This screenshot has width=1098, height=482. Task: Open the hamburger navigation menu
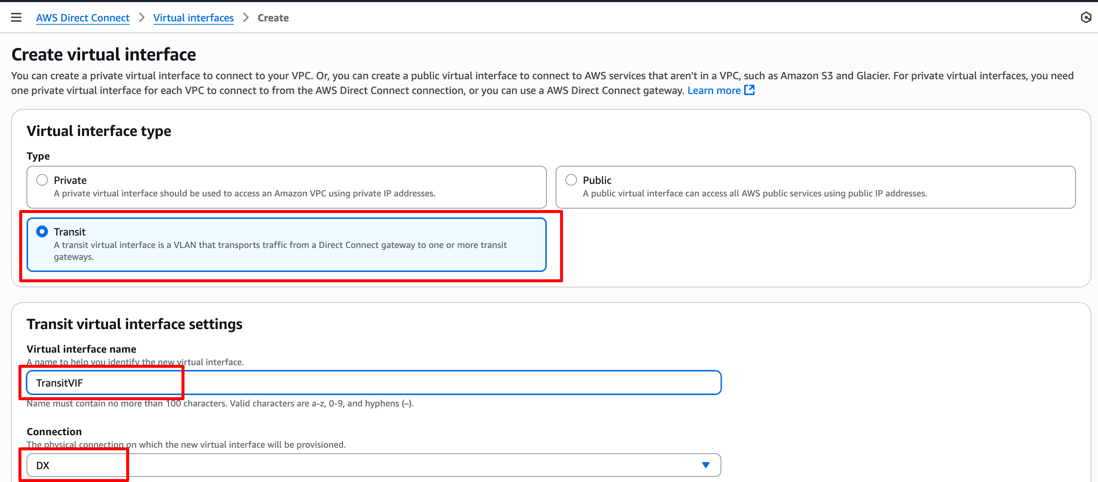[16, 17]
